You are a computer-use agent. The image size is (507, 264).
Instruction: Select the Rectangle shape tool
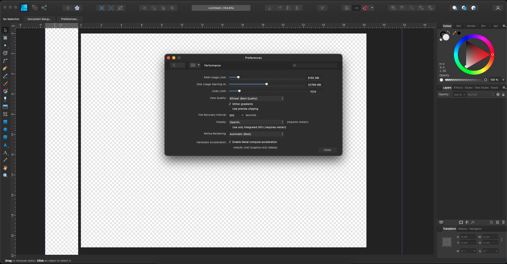point(5,122)
